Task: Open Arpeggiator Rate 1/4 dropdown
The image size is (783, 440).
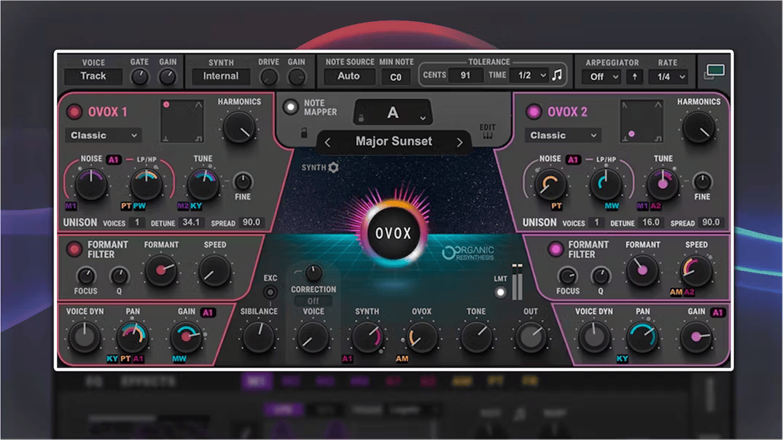Action: (668, 76)
